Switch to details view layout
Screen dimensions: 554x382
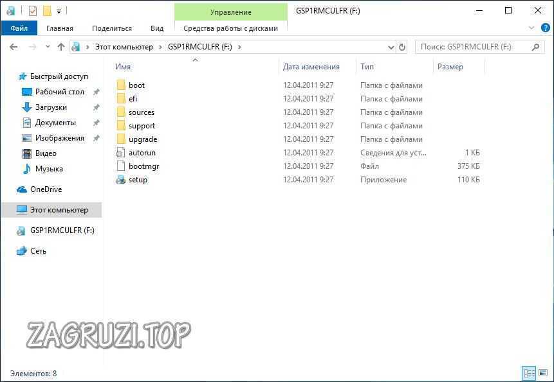pos(529,373)
